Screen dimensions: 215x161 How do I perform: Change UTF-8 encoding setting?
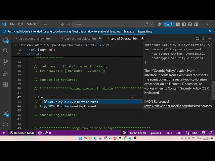[168, 133]
